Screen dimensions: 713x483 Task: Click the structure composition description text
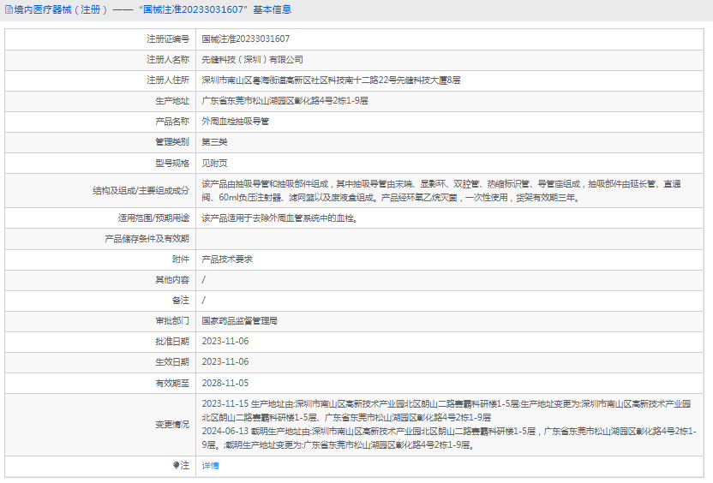pyautogui.click(x=441, y=190)
